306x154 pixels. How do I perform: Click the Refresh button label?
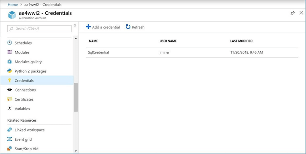coord(138,27)
